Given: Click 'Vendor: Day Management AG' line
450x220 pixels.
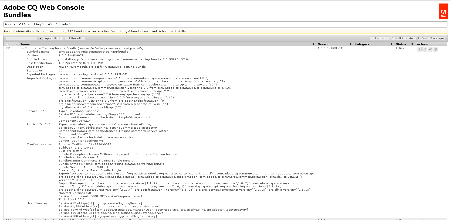Looking at the screenshot, I should coord(81,141).
